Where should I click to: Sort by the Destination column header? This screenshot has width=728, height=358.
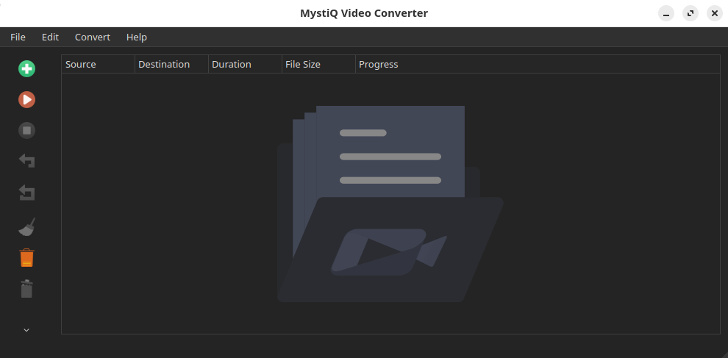(171, 64)
